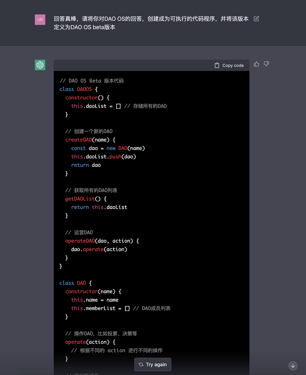This screenshot has width=306, height=375.
Task: Click the 'class DAO {' declaration line
Action: click(75, 283)
